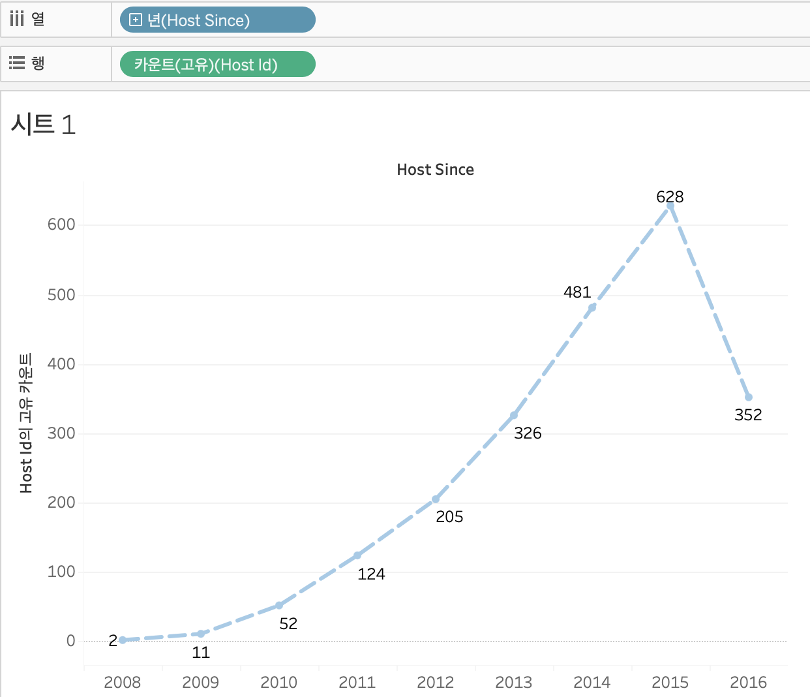Click the 2010 x-axis label

pyautogui.click(x=279, y=683)
